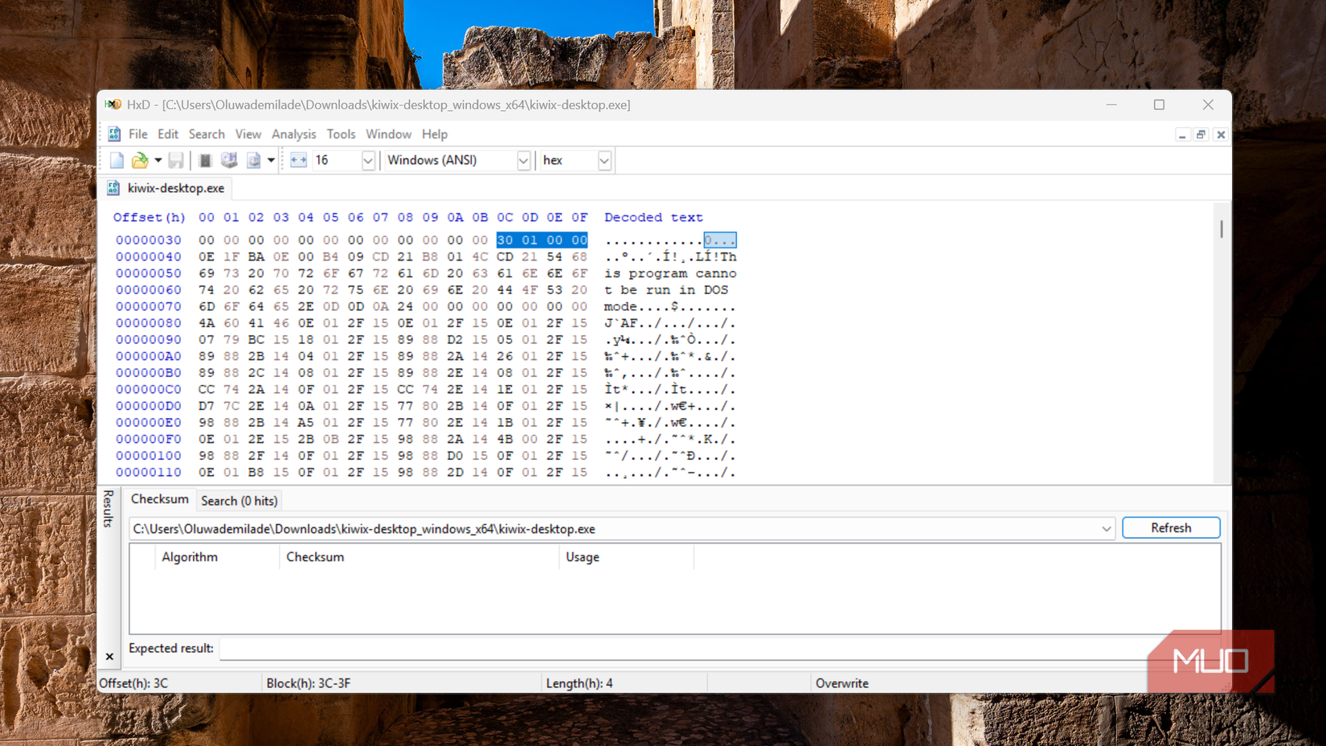Screen dimensions: 1326x746
Task: Switch to the Search (0 hits) tab
Action: coord(239,501)
